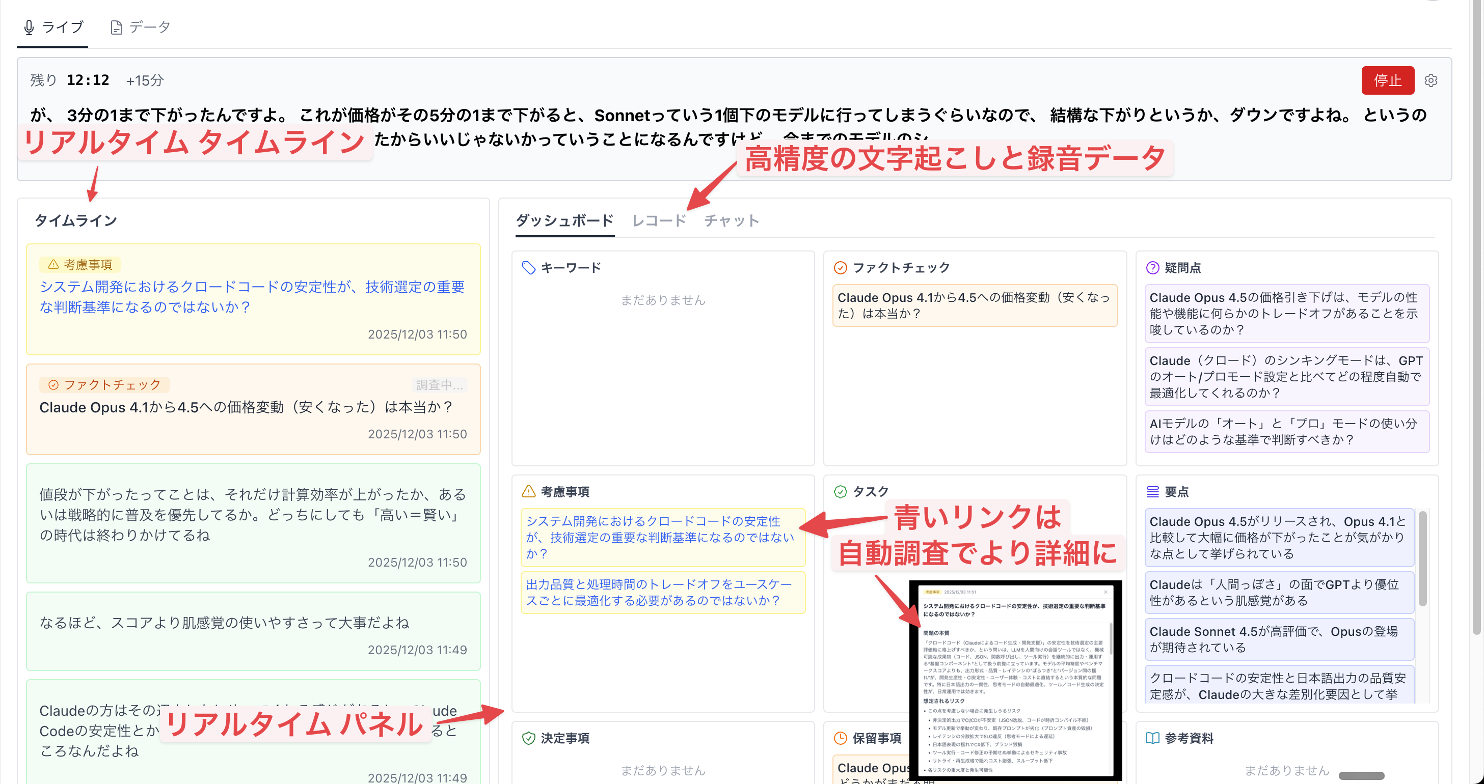This screenshot has width=1484, height=784.
Task: Click the book icon beside 参考資料
Action: 1152,738
